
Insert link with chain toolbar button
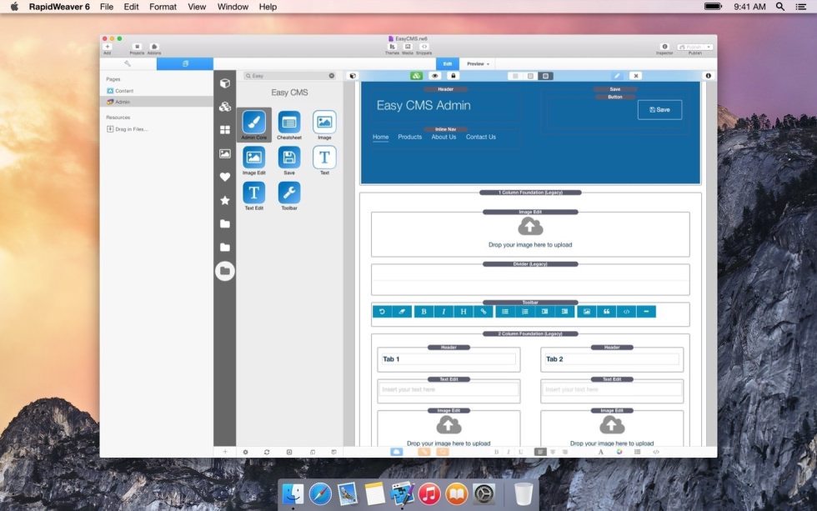pyautogui.click(x=483, y=312)
